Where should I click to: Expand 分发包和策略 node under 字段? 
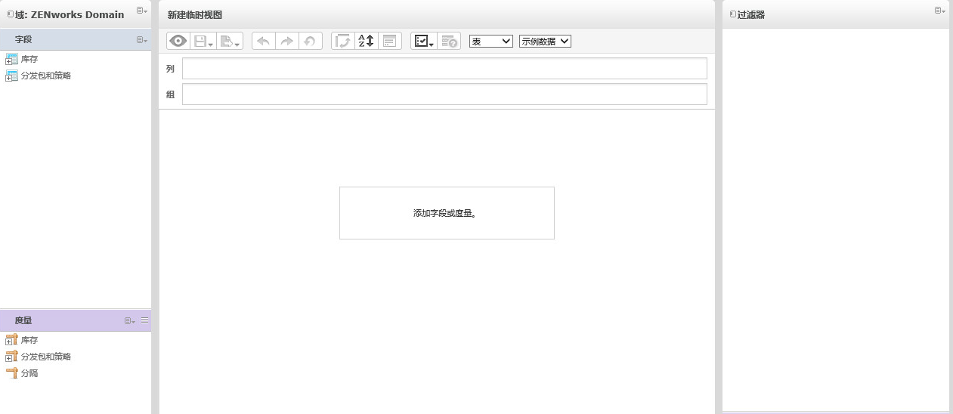tap(8, 78)
